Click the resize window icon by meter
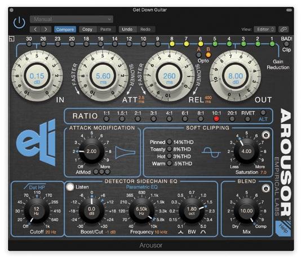 pos(12,39)
